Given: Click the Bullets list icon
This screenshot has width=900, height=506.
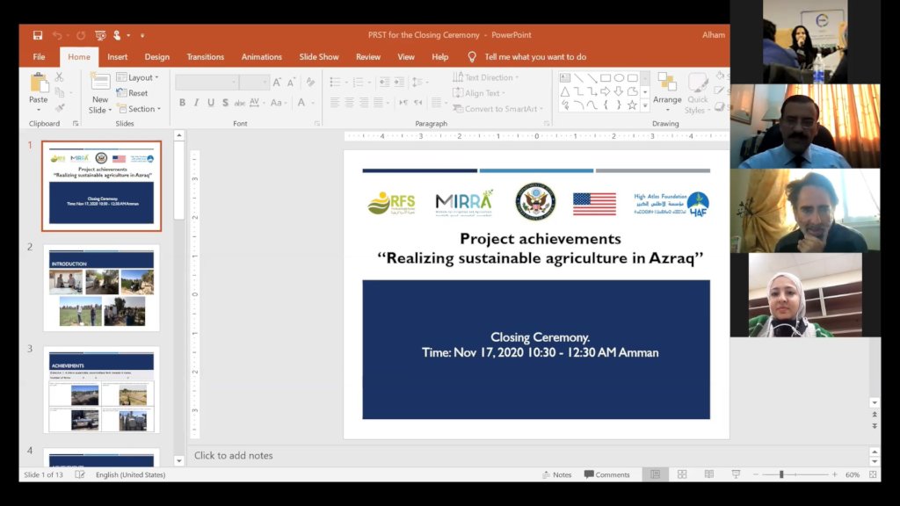Looking at the screenshot, I should point(335,83).
